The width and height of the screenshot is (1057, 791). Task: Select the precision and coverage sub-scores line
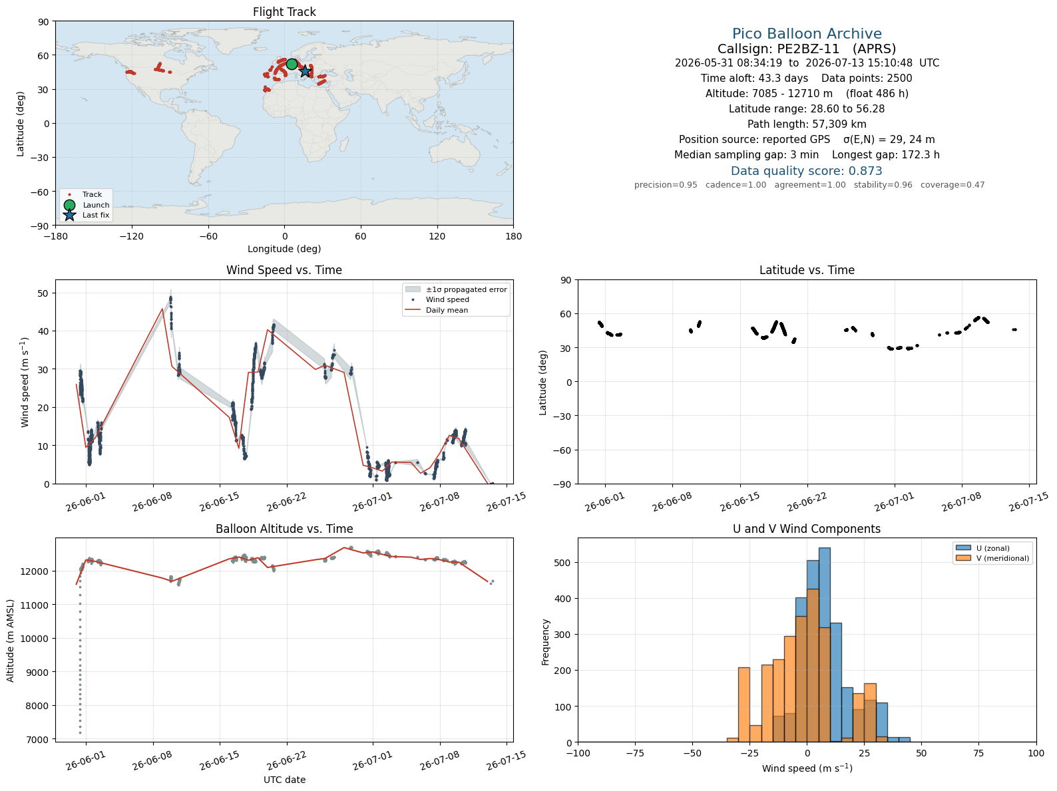click(x=809, y=185)
